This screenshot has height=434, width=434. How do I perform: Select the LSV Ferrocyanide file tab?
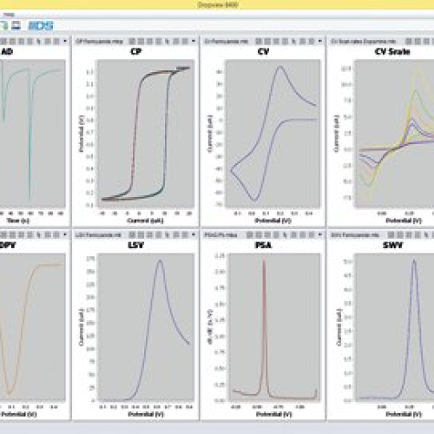click(98, 235)
